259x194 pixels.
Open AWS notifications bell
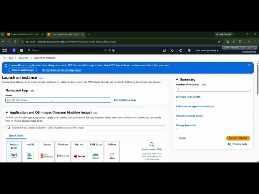tap(172, 50)
